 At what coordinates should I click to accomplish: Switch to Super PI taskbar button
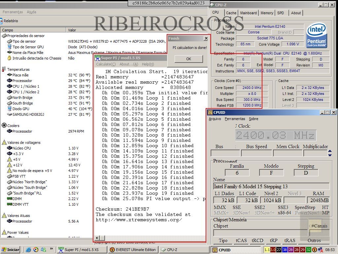pos(82,250)
